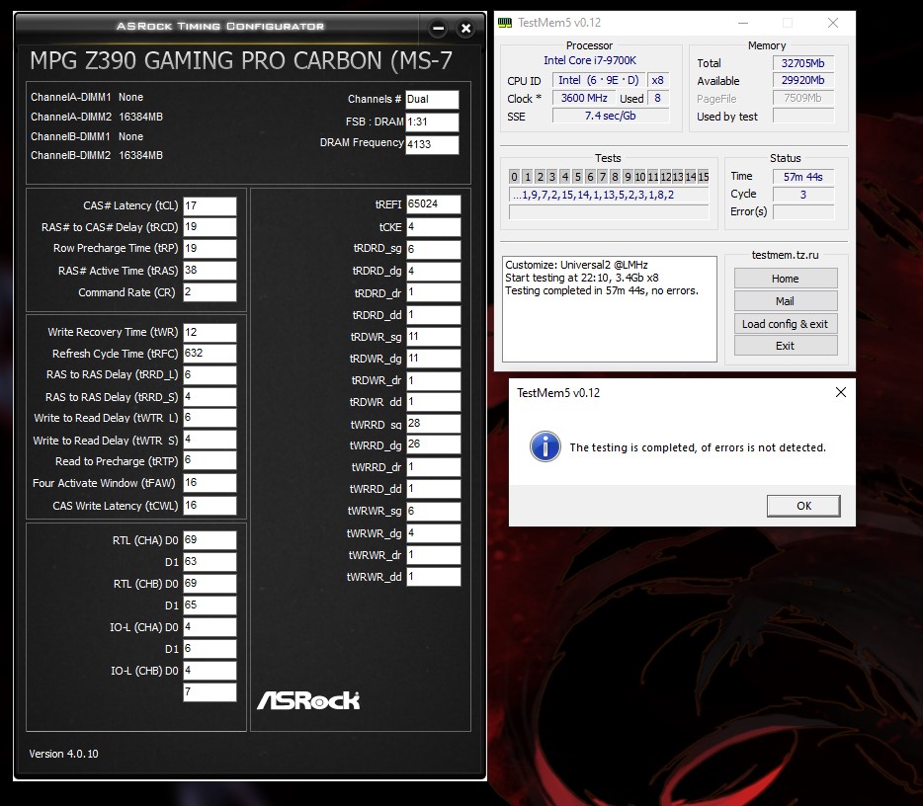Click the Write Recovery Time (tWR) field
Screen dimensions: 923x806
pyautogui.click(x=210, y=333)
